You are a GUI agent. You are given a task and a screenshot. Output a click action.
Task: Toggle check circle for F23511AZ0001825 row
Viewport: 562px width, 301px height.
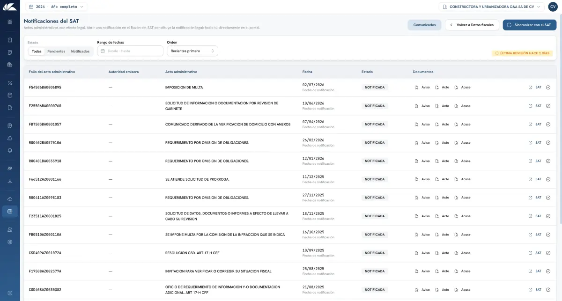click(x=548, y=216)
